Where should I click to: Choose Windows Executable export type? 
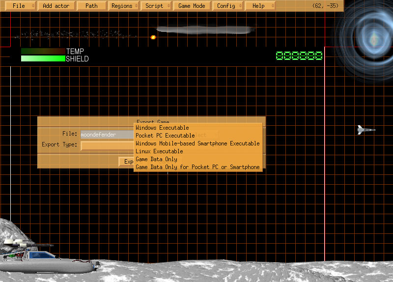198,128
